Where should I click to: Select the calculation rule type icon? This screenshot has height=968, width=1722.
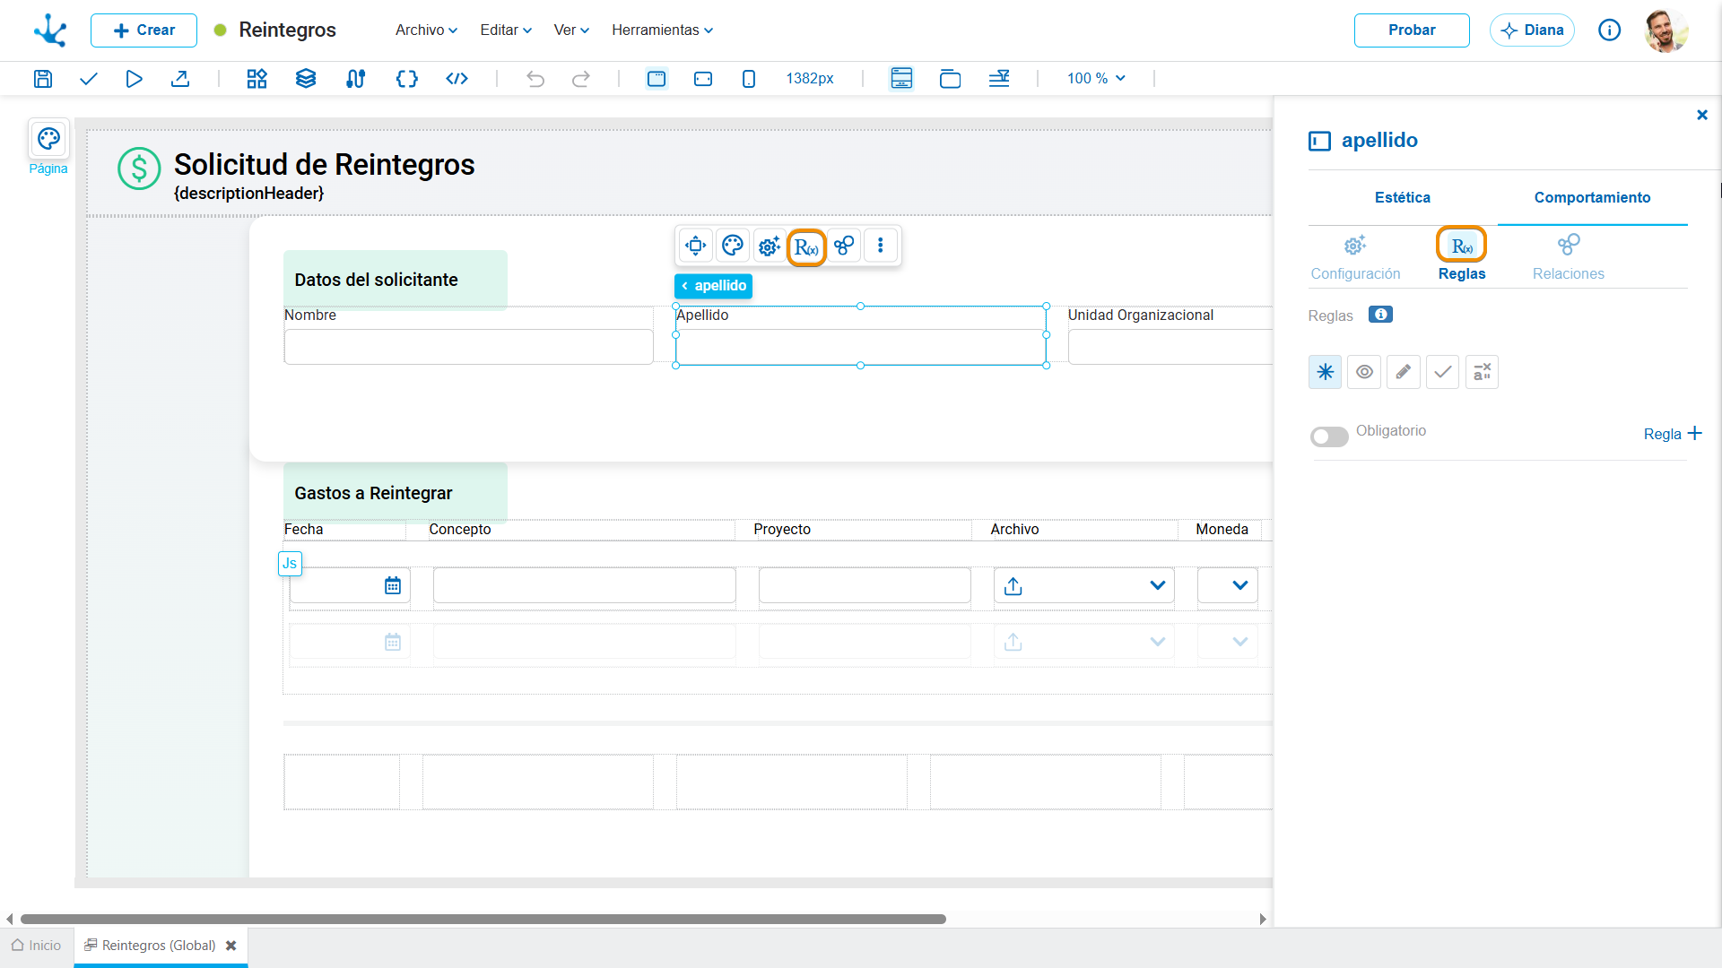pos(1483,372)
